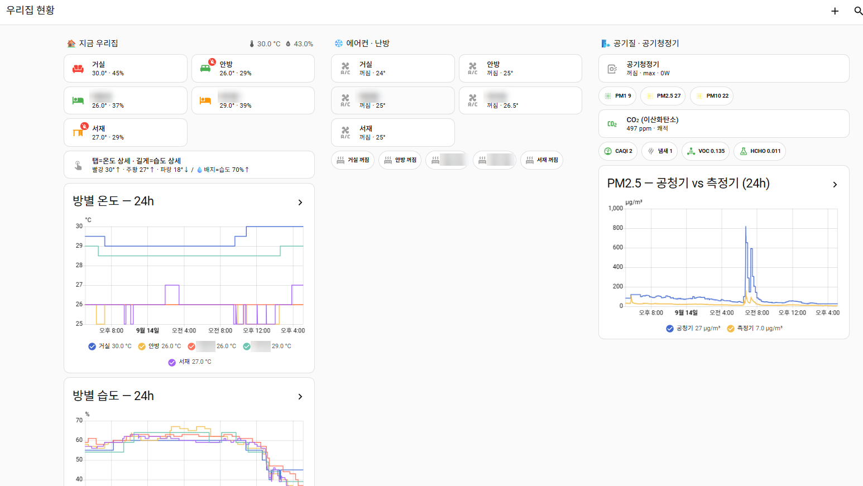This screenshot has width=863, height=486.
Task: Click the 거실 꺼짐 heating chip
Action: 353,160
